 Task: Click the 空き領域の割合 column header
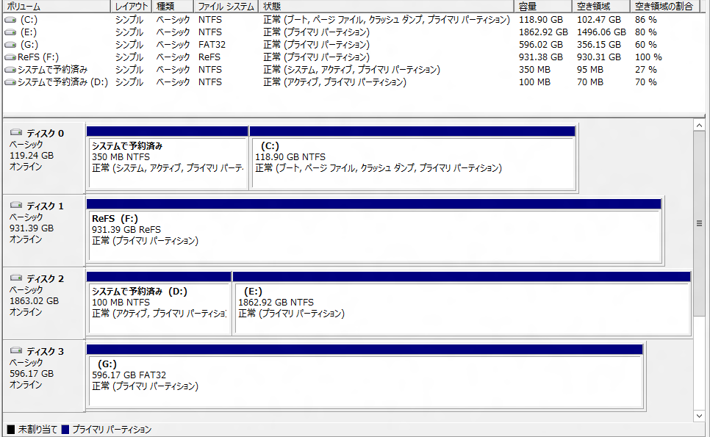[667, 6]
